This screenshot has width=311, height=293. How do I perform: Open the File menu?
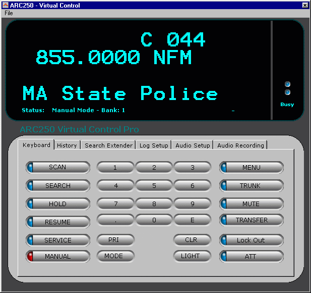pyautogui.click(x=9, y=13)
